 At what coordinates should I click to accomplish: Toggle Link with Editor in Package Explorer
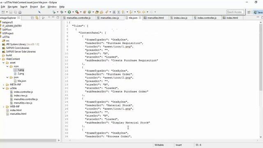point(37,18)
